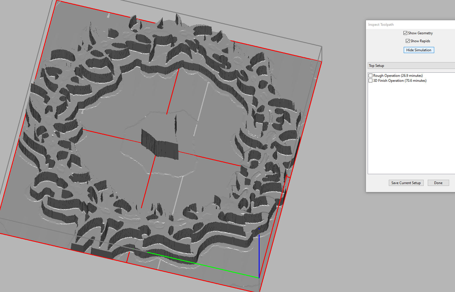
Task: Close the inspector with Done
Action: [438, 183]
